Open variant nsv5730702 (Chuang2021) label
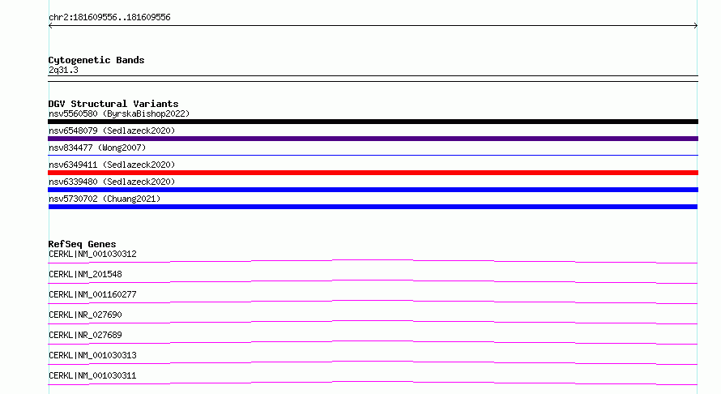Image resolution: width=721 pixels, height=394 pixels. (105, 199)
